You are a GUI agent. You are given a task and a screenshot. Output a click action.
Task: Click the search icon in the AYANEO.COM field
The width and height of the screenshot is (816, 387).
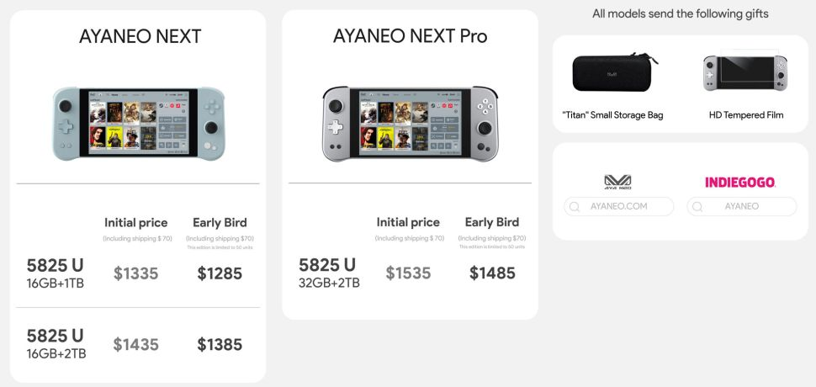tap(575, 207)
